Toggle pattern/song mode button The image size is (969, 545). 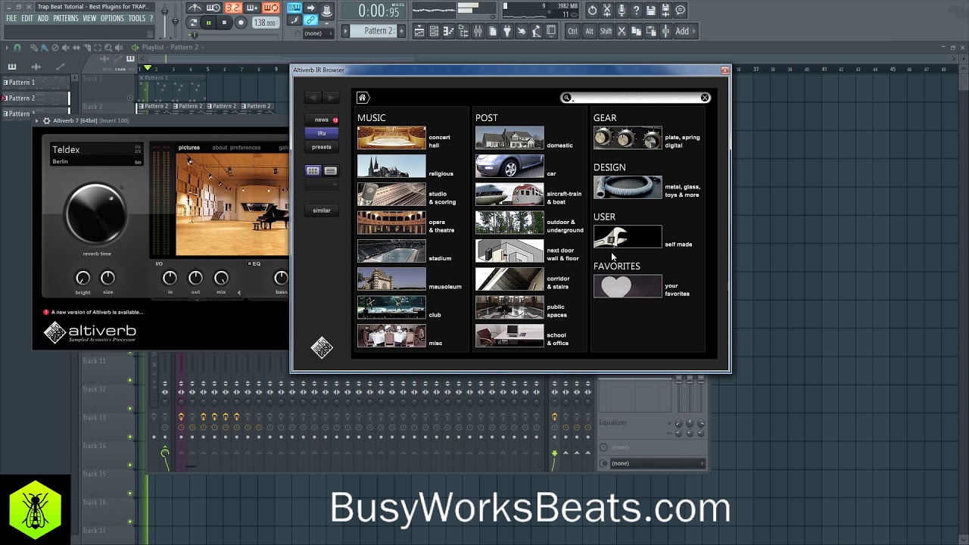pos(193,23)
